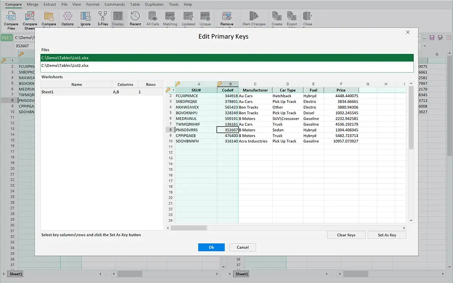Click the key icon beside row 1
The width and height of the screenshot is (453, 283).
click(x=168, y=90)
